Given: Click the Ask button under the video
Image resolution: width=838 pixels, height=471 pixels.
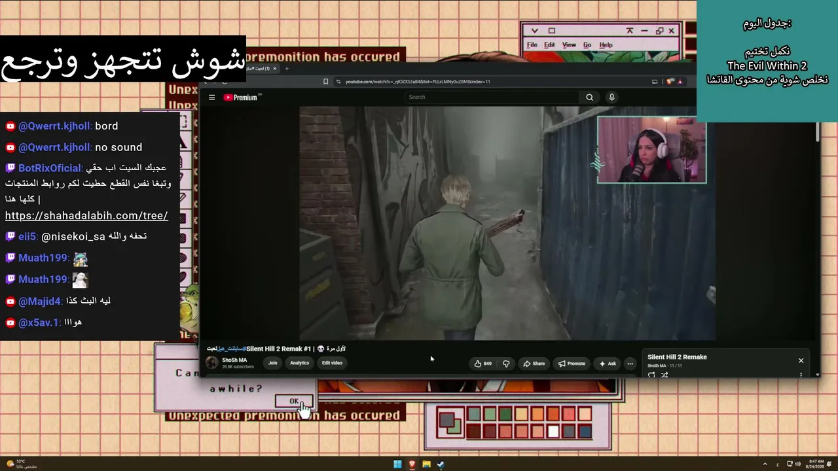Looking at the screenshot, I should [x=608, y=364].
